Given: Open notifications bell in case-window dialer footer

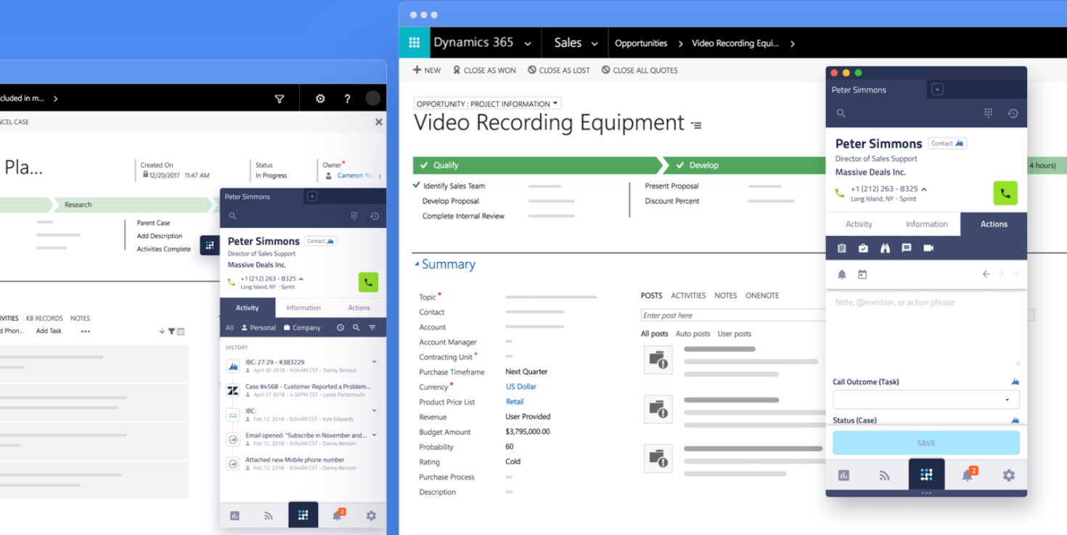Looking at the screenshot, I should pyautogui.click(x=338, y=515).
